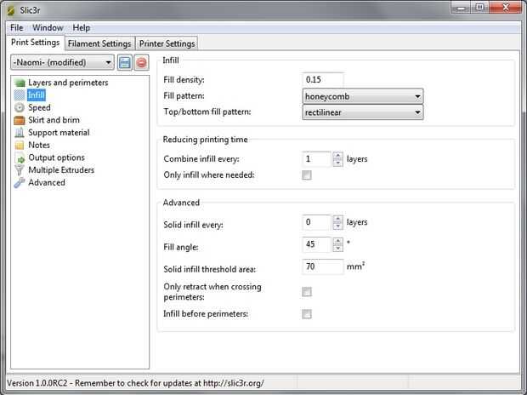Decrease the Fill angle value
Screen dimensions: 527x395
coord(337,249)
